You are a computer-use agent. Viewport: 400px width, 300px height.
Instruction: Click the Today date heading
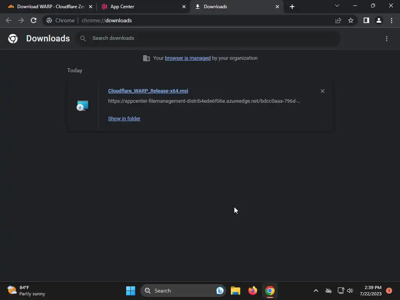click(75, 70)
